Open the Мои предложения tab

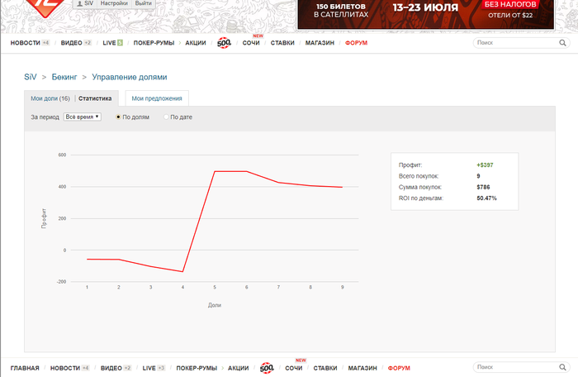[157, 98]
